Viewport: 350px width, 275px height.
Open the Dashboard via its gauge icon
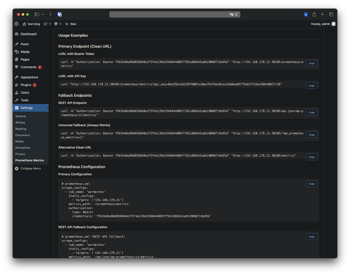[16, 34]
